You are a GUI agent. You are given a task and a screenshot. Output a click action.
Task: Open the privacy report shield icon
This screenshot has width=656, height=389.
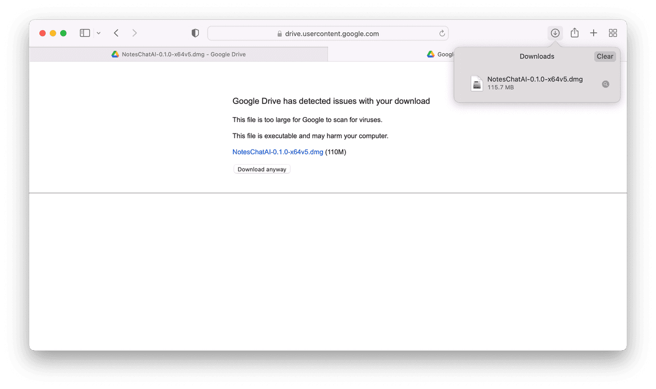tap(195, 33)
